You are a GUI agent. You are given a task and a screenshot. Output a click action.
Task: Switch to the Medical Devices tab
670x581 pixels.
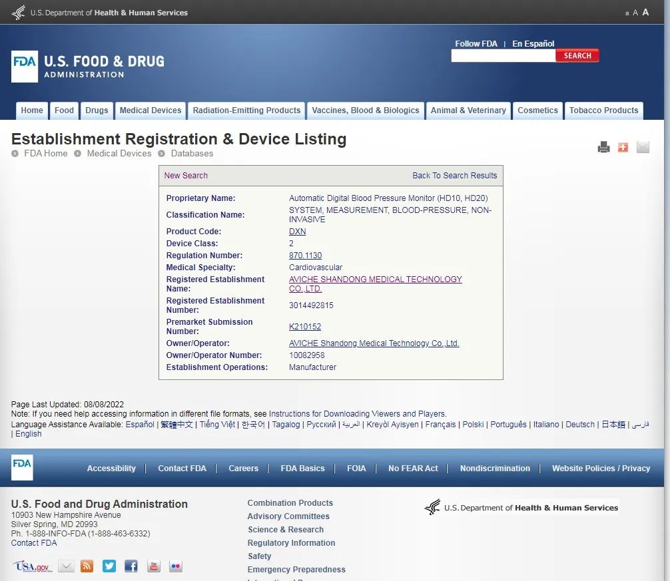pyautogui.click(x=150, y=110)
